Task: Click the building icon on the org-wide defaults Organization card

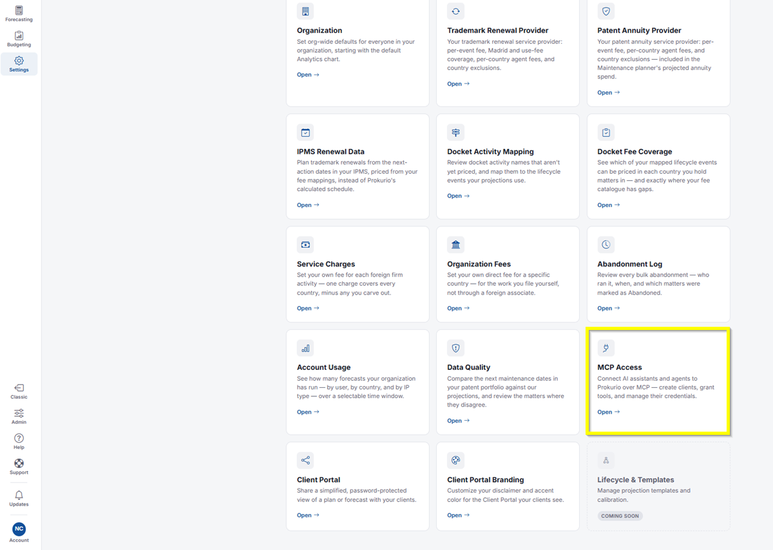Action: [x=305, y=12]
